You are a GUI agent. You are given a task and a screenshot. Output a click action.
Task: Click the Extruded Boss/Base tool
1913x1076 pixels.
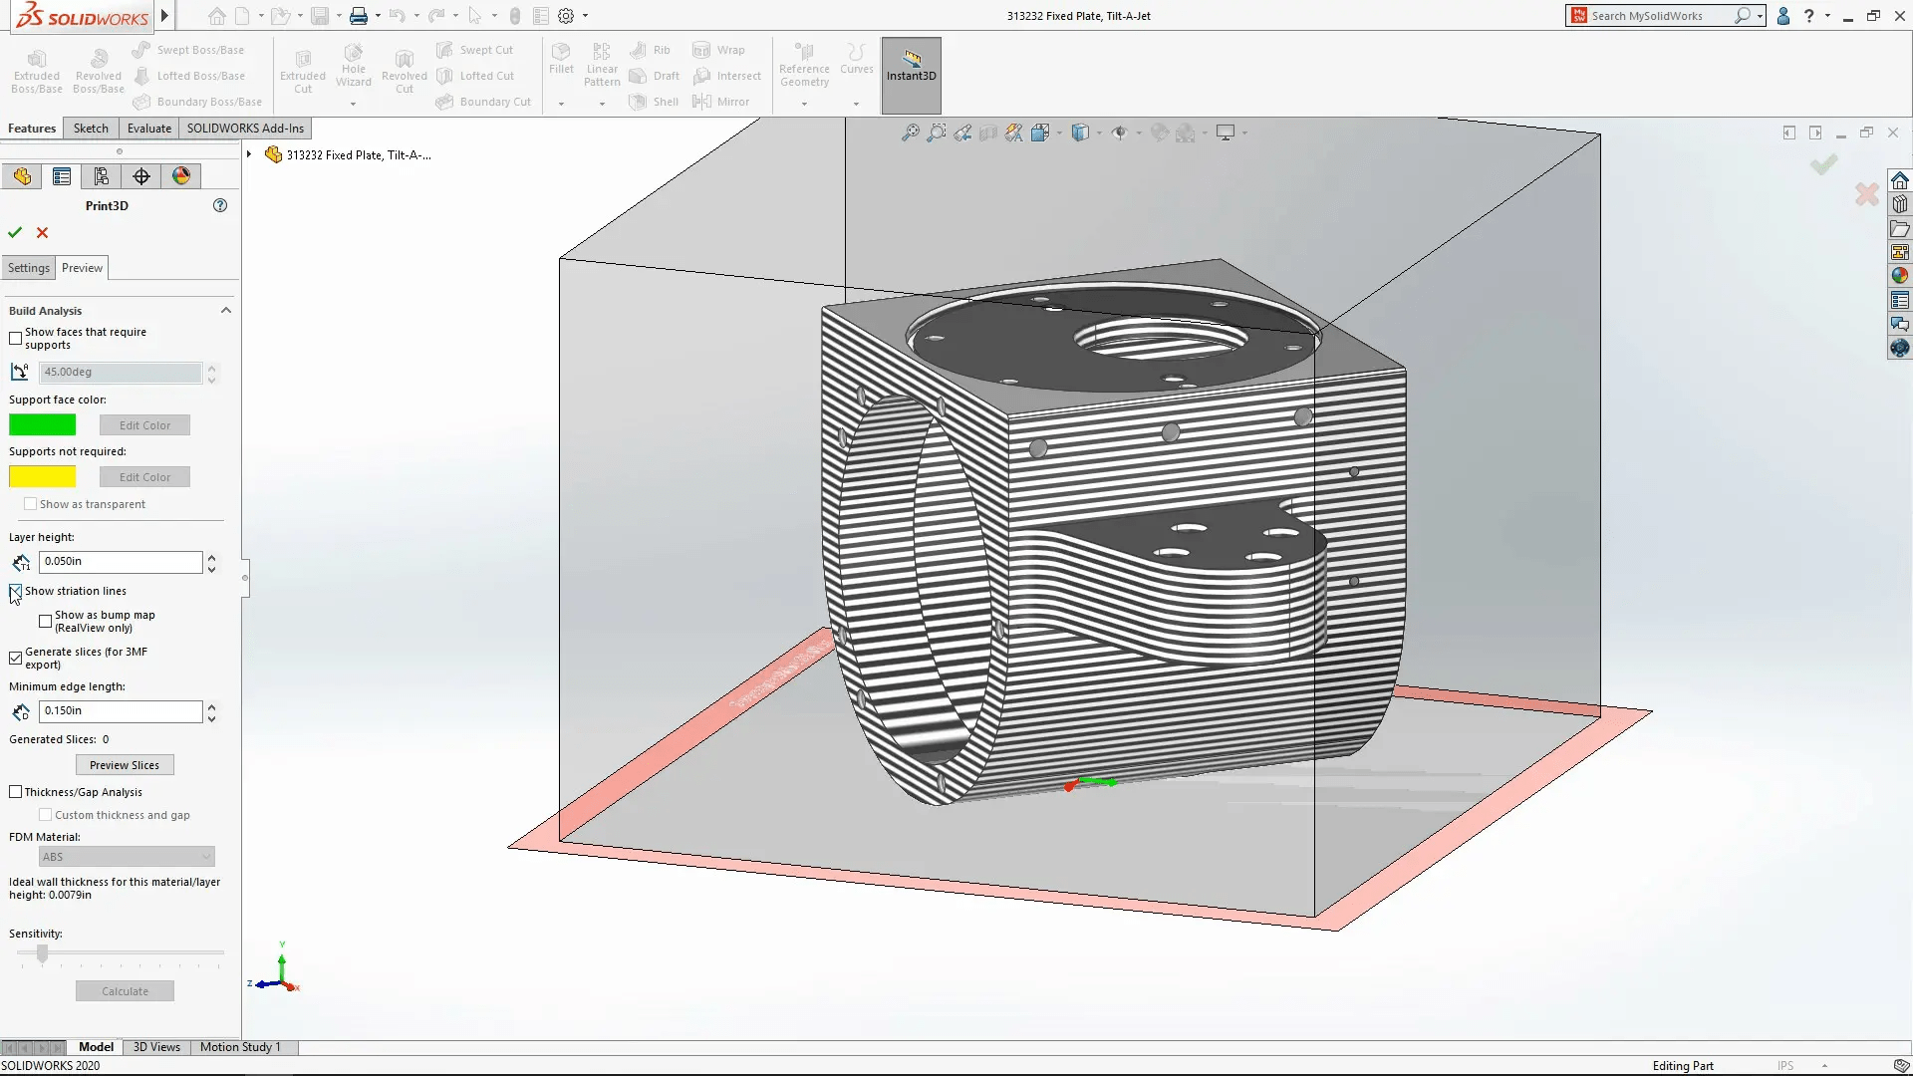[37, 70]
